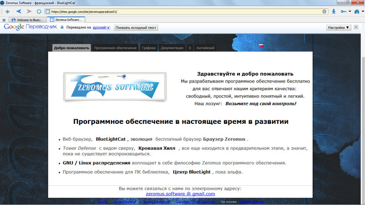The width and height of the screenshot is (365, 205).
Task: Click the Google Переводчик logo
Action: tap(30, 27)
